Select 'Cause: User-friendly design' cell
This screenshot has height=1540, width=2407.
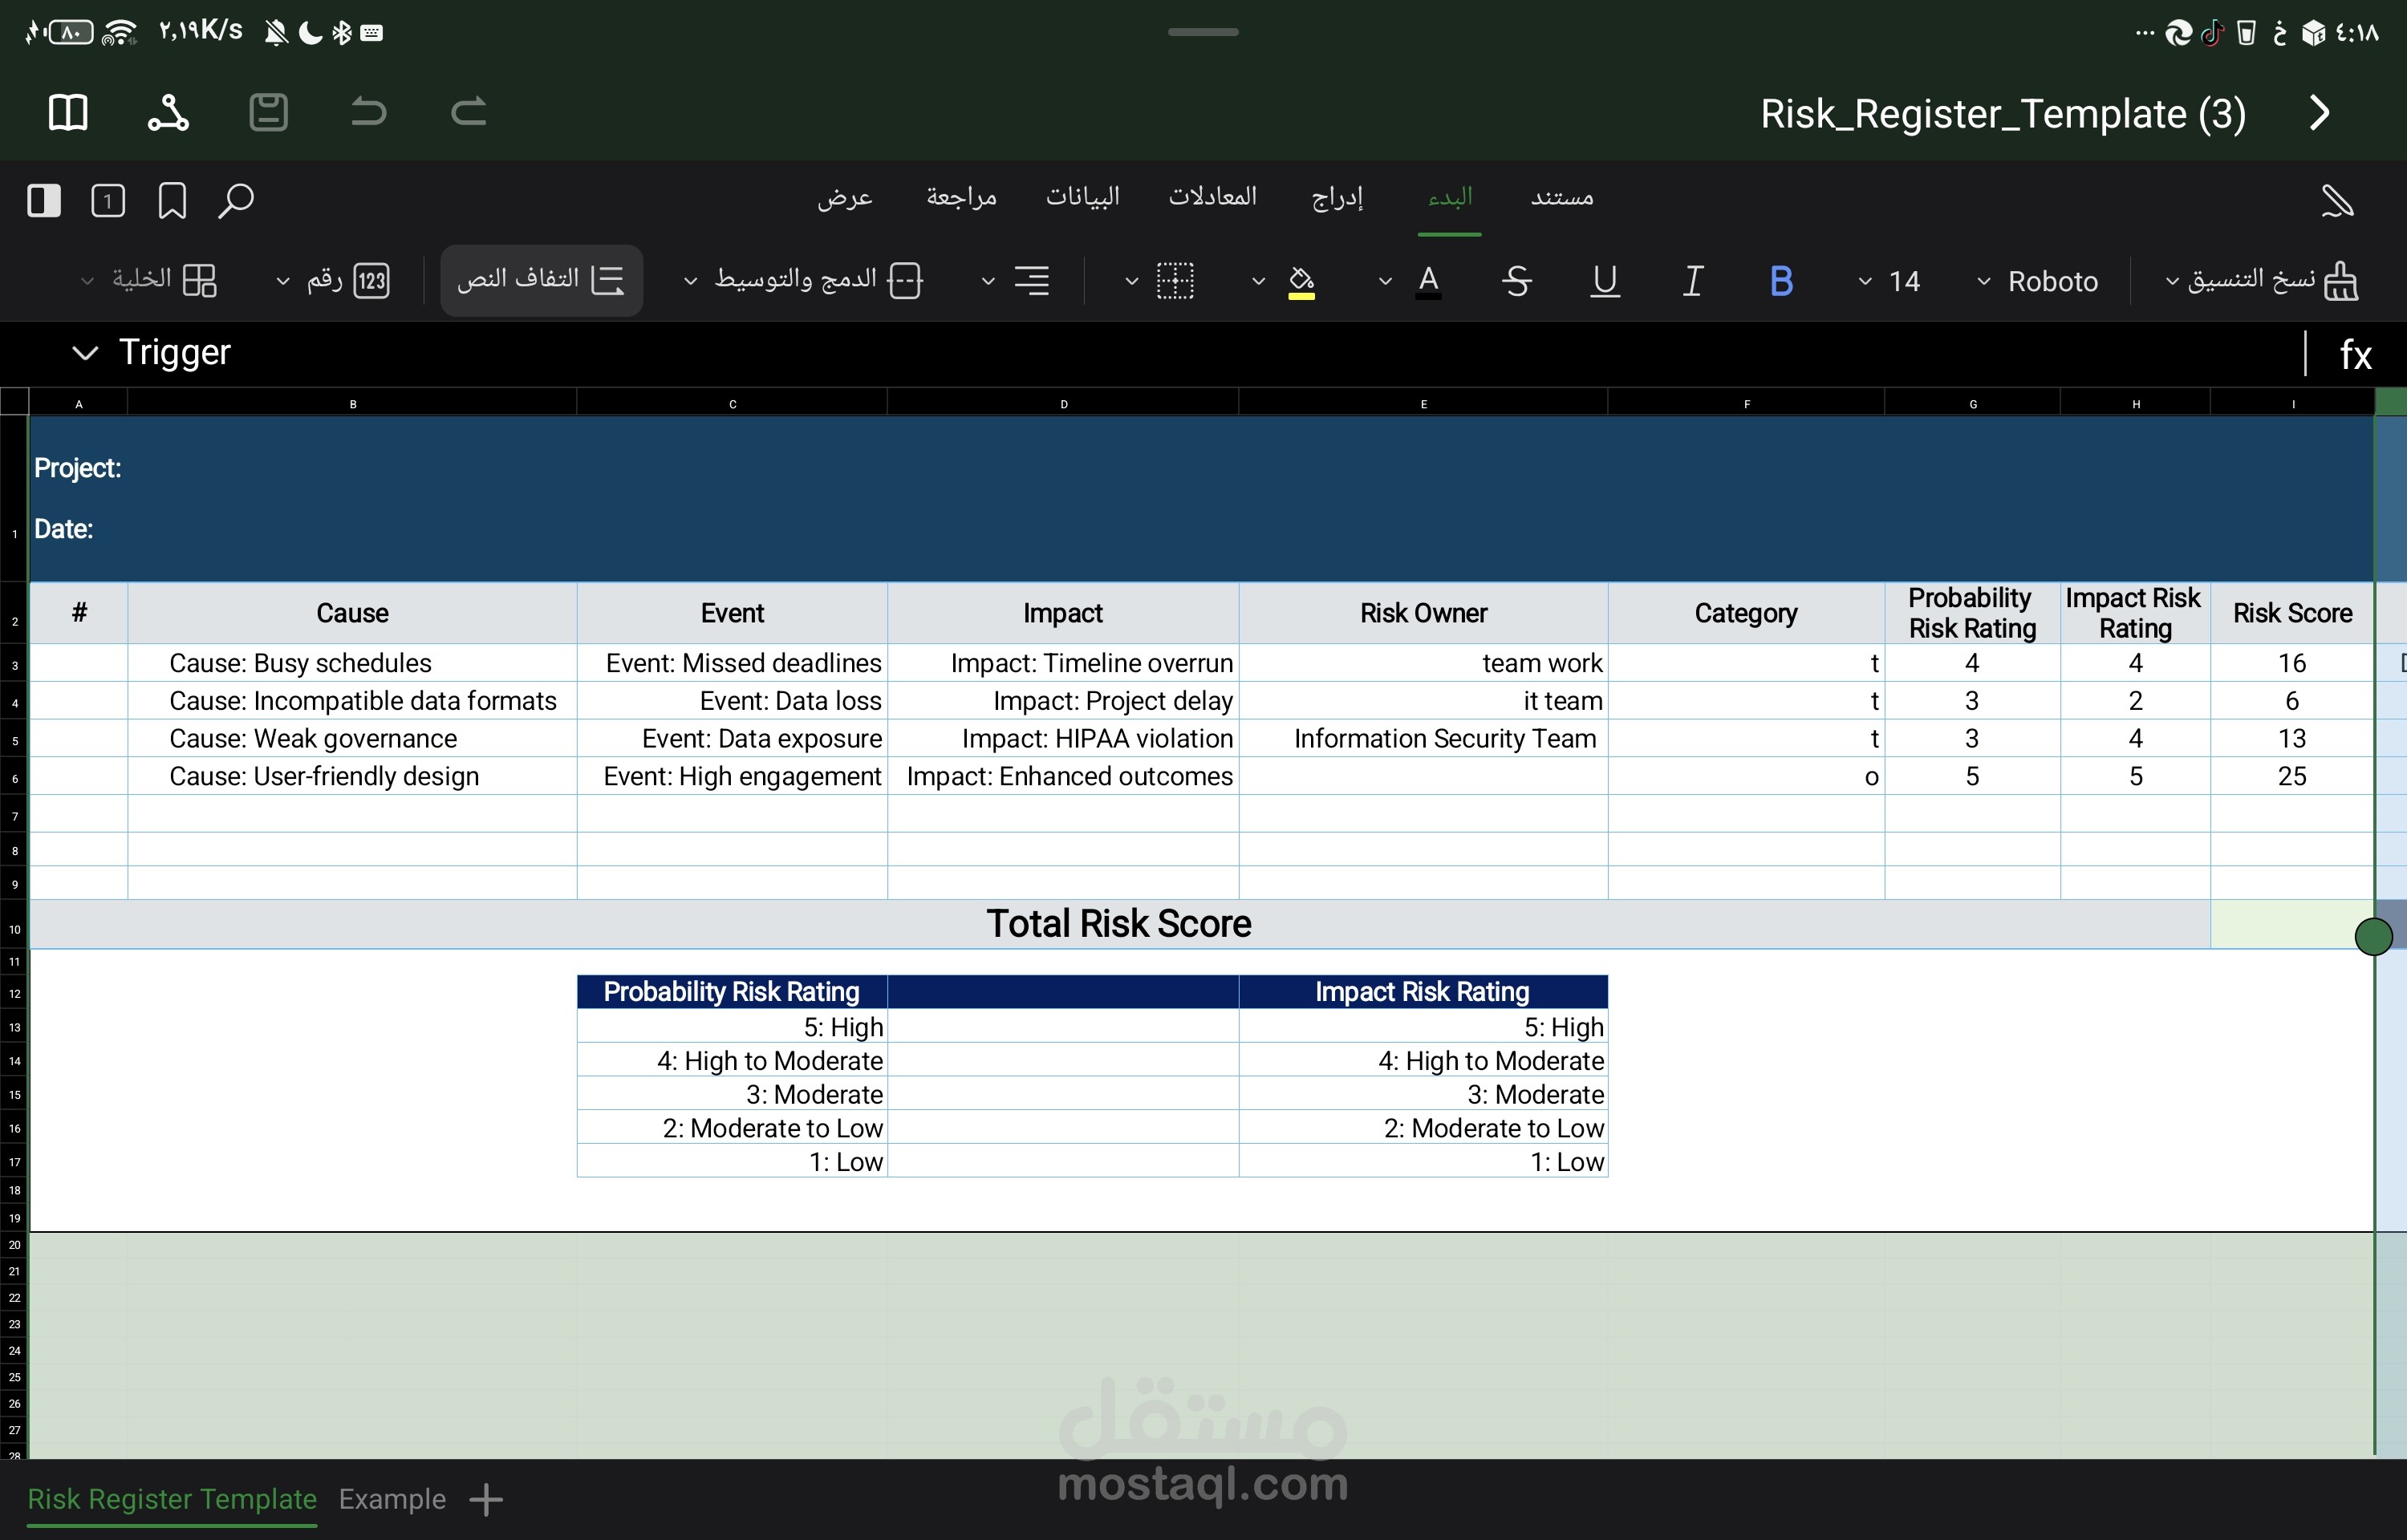click(352, 776)
